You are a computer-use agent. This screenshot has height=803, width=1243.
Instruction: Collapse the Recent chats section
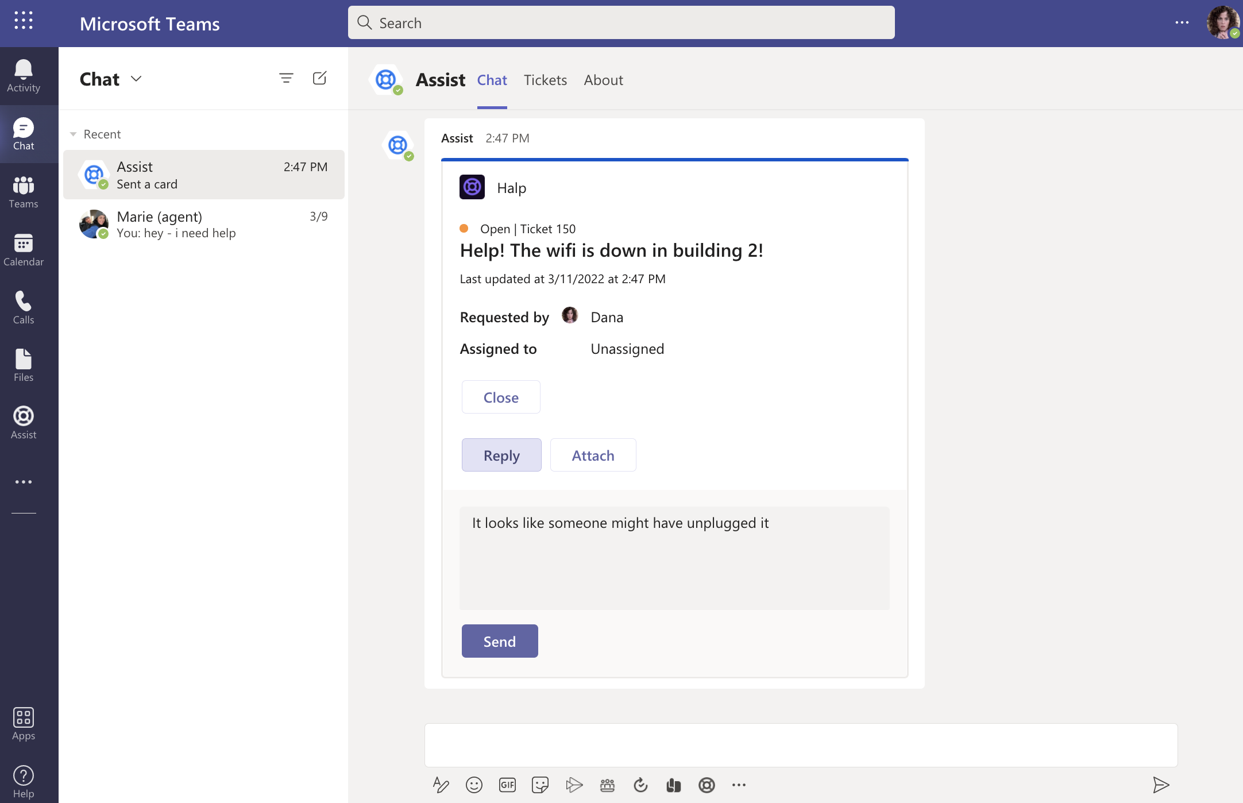pos(73,134)
